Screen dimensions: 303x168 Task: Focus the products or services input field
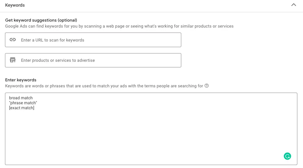(93, 60)
